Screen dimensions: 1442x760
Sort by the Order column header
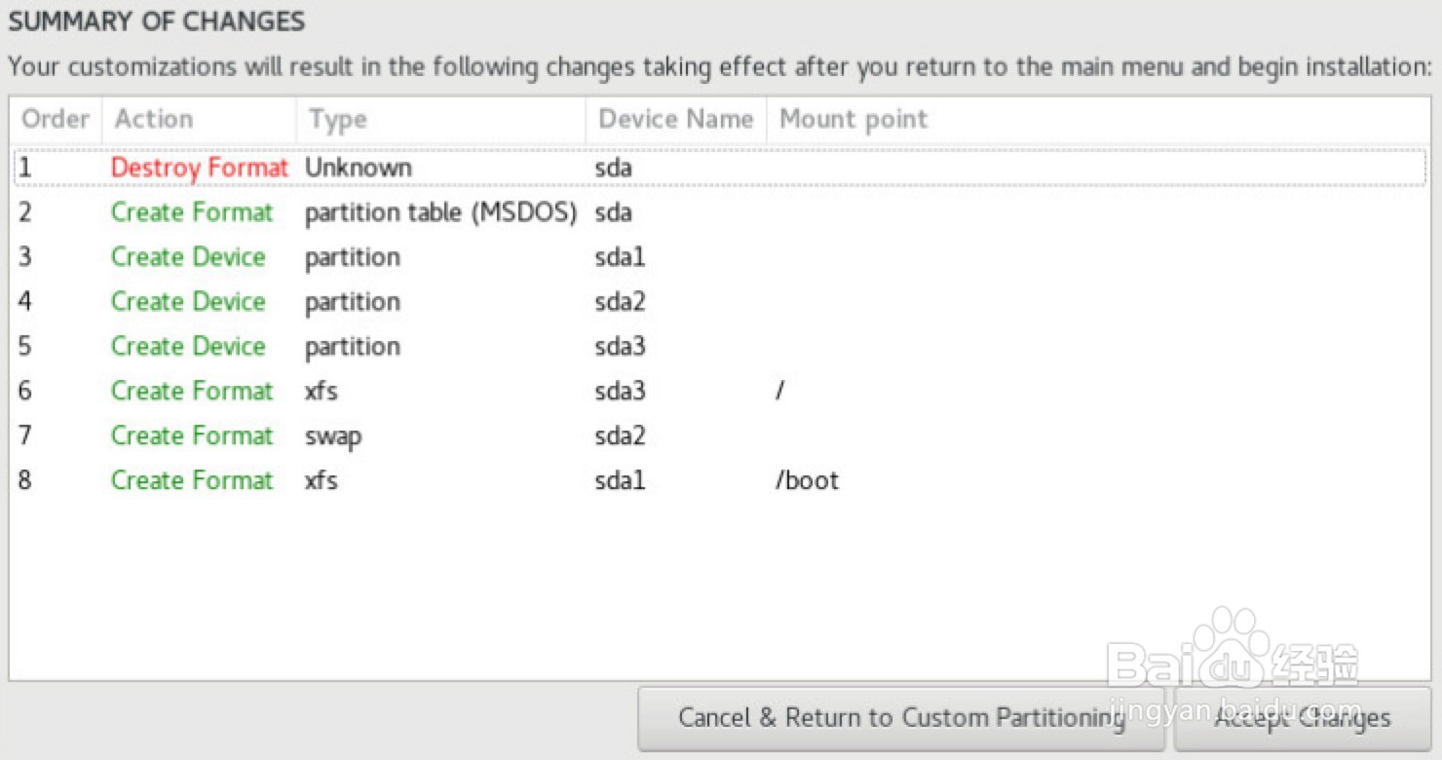point(56,119)
